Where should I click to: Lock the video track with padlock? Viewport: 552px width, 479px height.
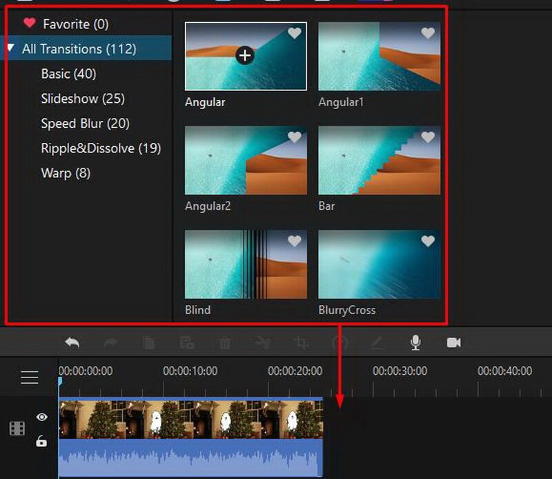tap(41, 441)
